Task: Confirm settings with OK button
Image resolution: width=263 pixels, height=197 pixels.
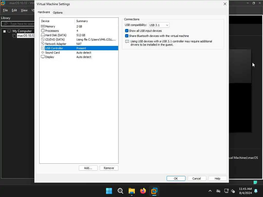Action: coord(176,179)
